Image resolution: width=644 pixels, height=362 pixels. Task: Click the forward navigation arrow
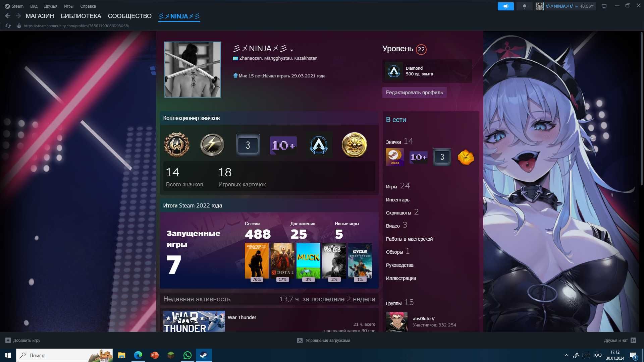[18, 16]
